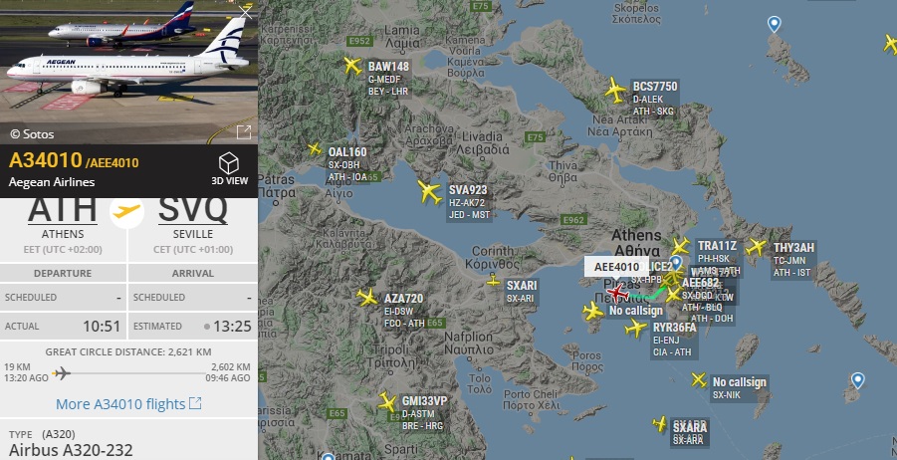Click the SVQ arrival airport code
Viewport: 897px width, 460px height.
pos(193,209)
